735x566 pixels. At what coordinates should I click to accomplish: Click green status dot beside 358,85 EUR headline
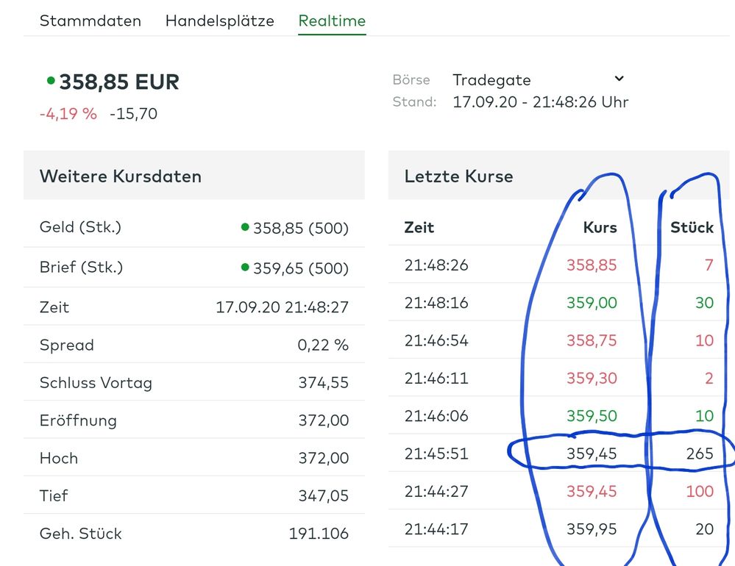(x=51, y=80)
